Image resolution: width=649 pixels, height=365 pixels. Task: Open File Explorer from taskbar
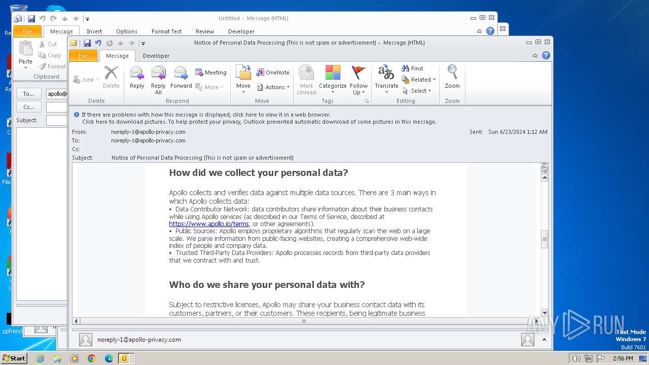pyautogui.click(x=57, y=358)
